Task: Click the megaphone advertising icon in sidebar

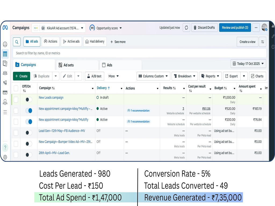Action: (5, 82)
